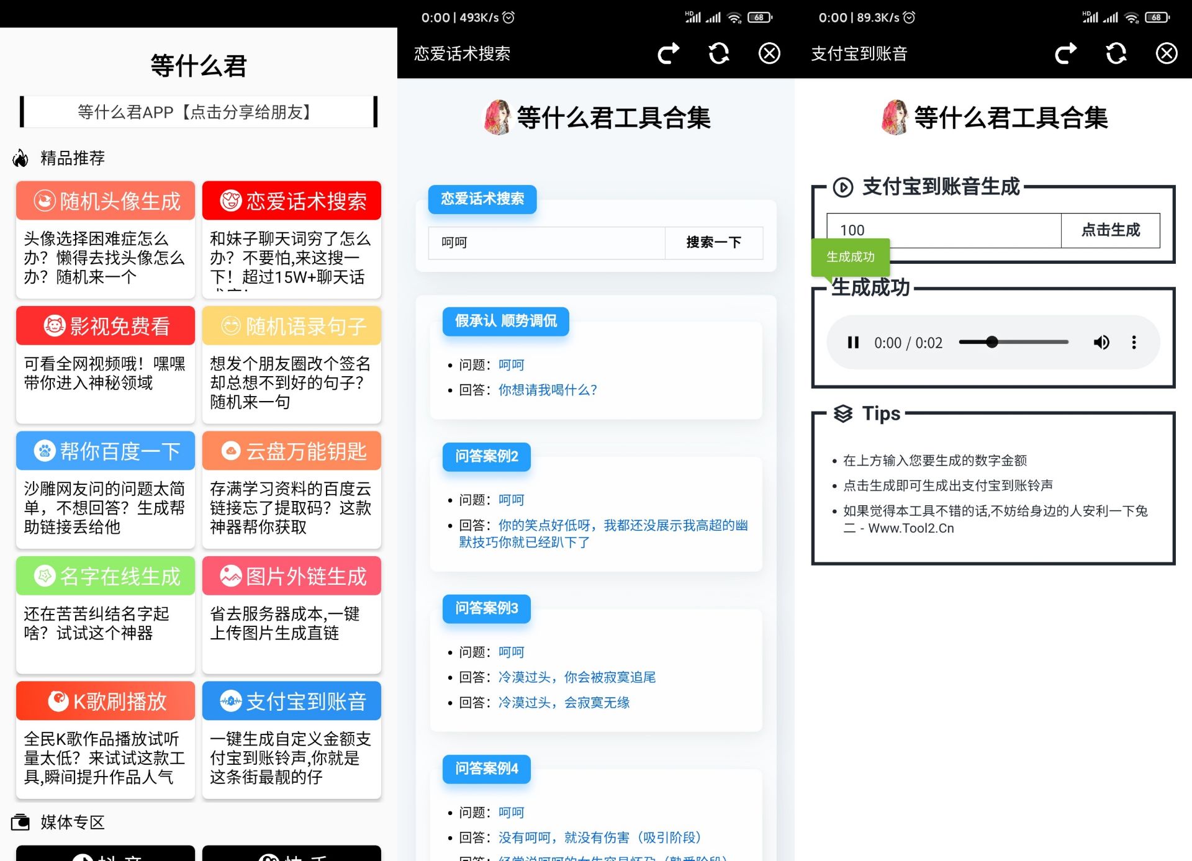Click the play-circle icon beside 支付宝到账音生成
The height and width of the screenshot is (861, 1192).
tap(843, 187)
